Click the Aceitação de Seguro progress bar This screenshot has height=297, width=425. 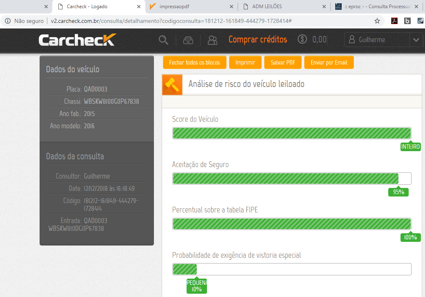tap(291, 179)
